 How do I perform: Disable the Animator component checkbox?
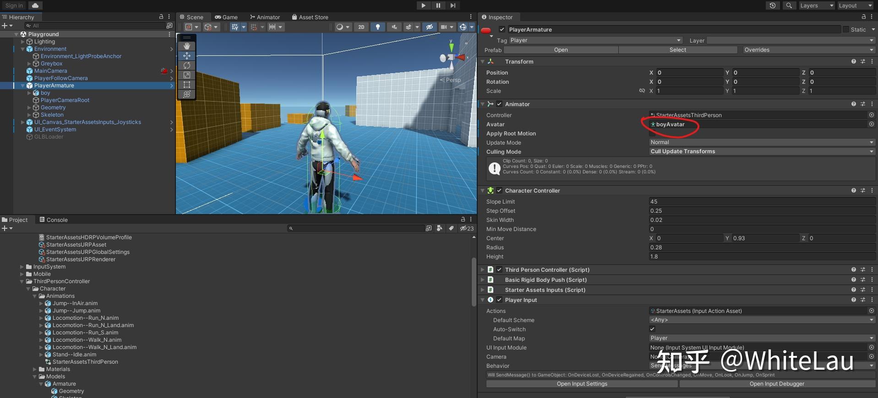coord(499,104)
